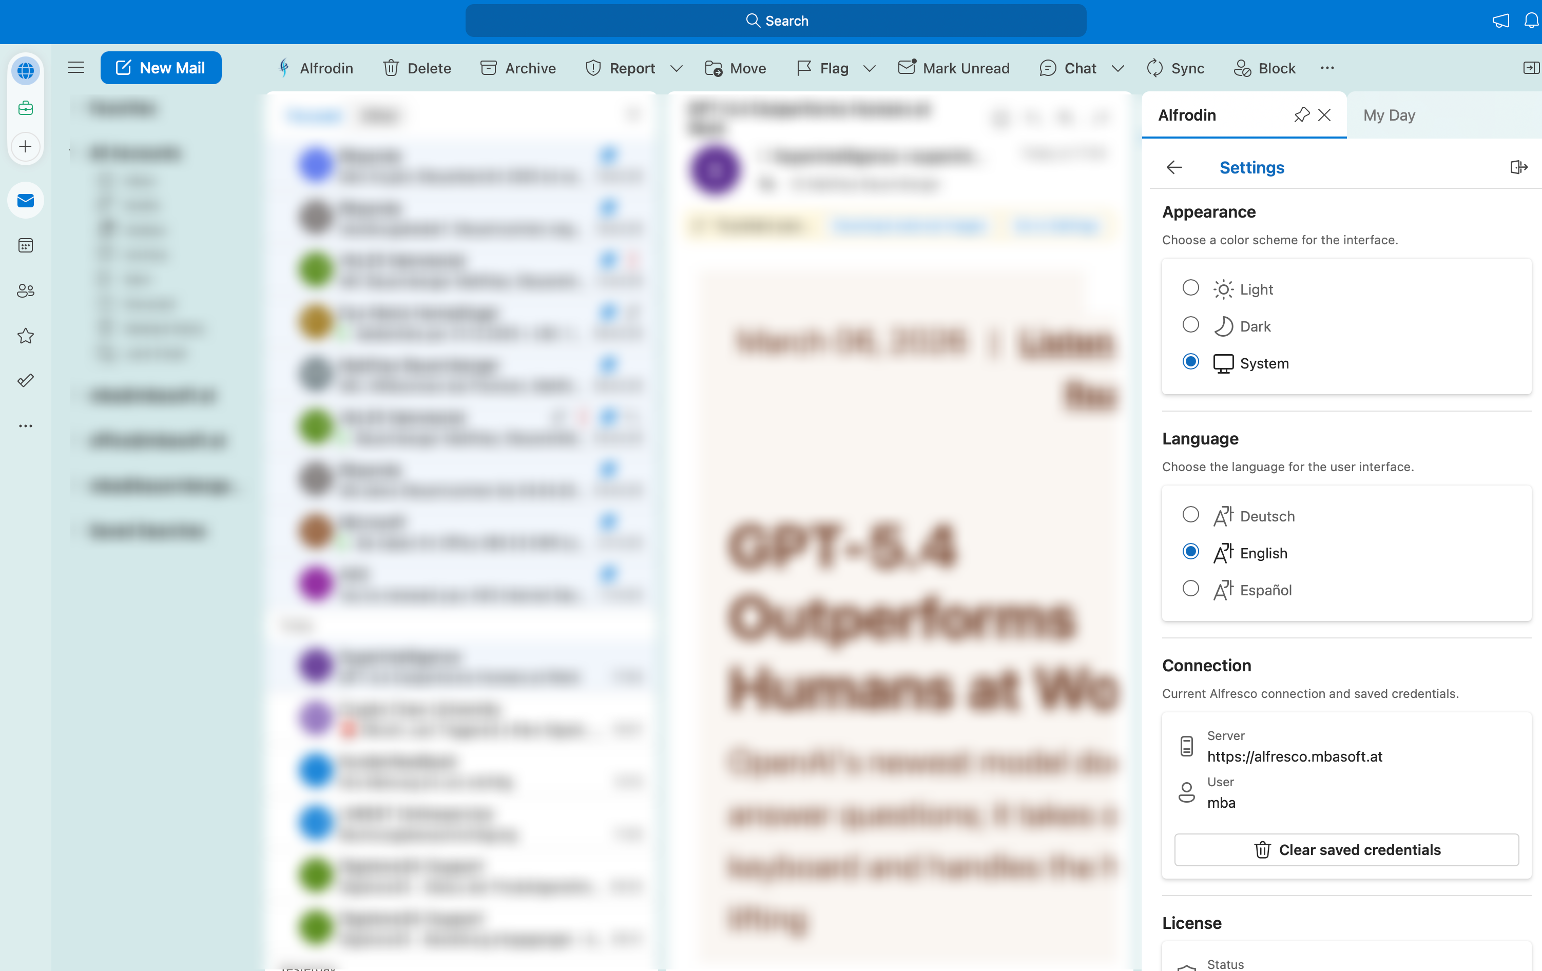Click the Search input field
The image size is (1542, 971).
[776, 21]
